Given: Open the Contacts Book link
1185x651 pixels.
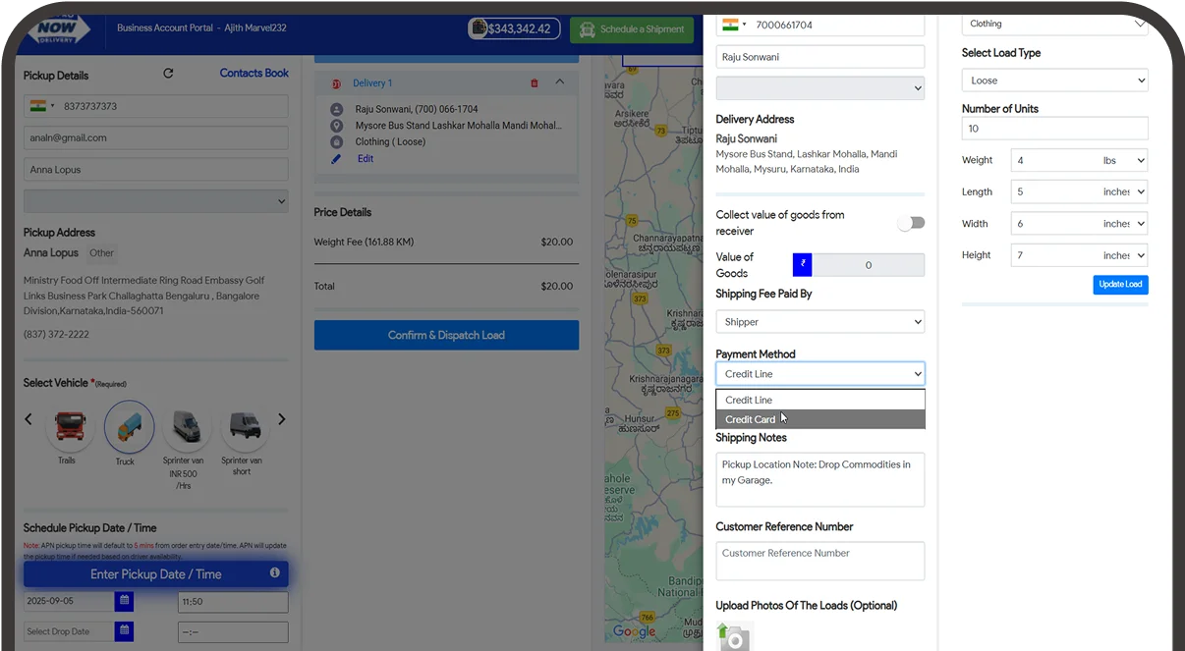Looking at the screenshot, I should [x=254, y=74].
